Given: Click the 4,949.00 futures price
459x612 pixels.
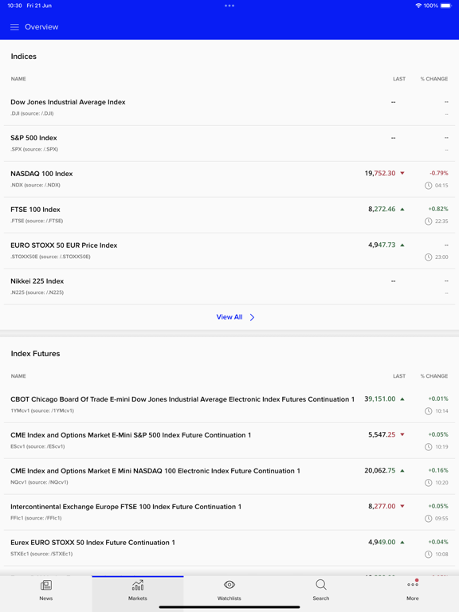Looking at the screenshot, I should [x=382, y=542].
